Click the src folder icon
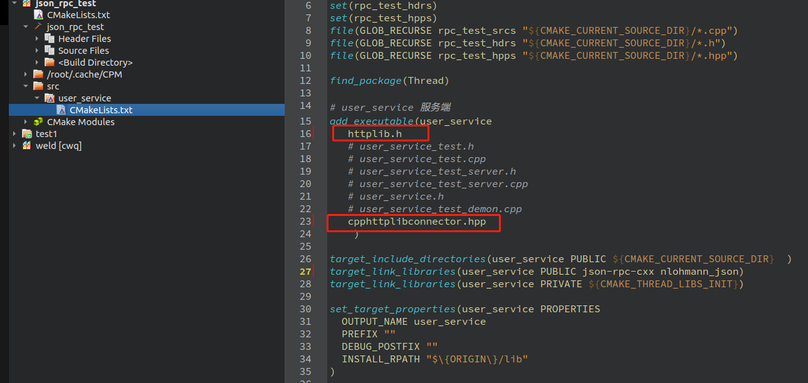 38,86
